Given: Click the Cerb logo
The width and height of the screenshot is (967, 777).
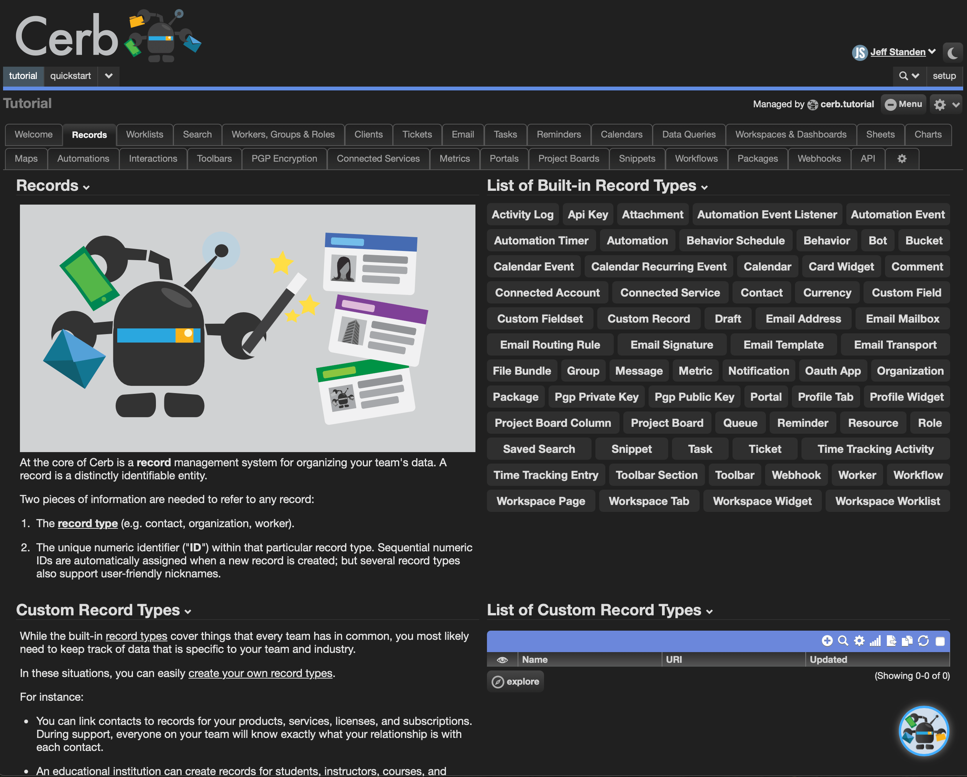Looking at the screenshot, I should click(108, 36).
